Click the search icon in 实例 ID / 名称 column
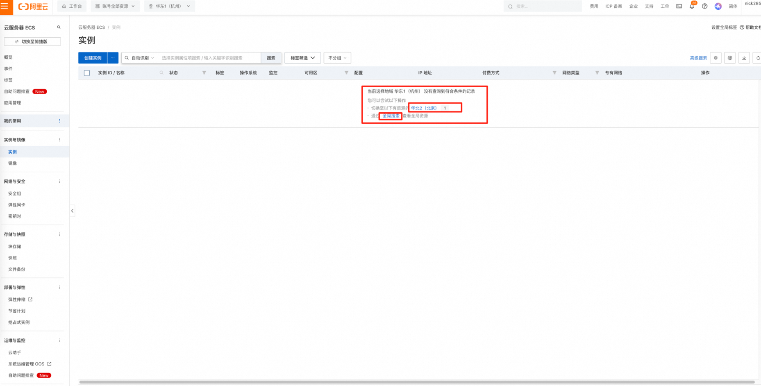 [x=161, y=73]
